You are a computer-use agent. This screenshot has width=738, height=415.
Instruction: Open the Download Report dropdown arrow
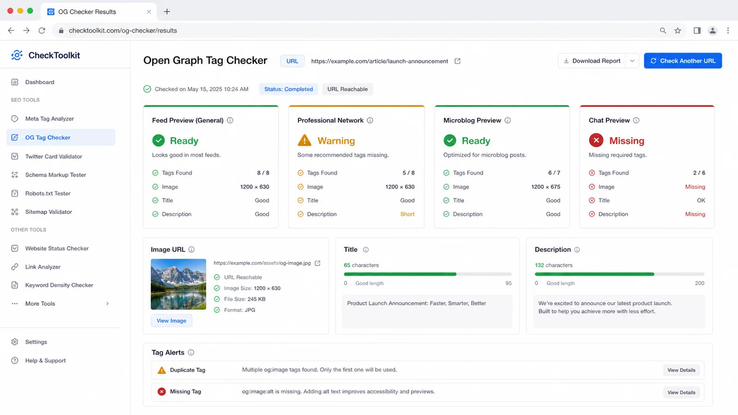tap(632, 61)
